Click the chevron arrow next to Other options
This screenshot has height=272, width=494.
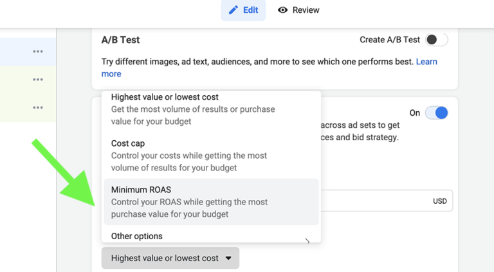pos(307,241)
